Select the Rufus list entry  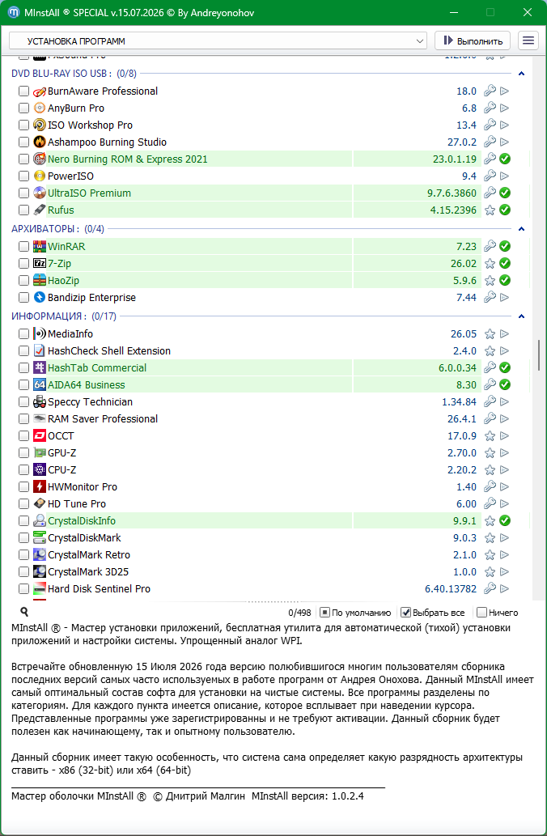(61, 210)
